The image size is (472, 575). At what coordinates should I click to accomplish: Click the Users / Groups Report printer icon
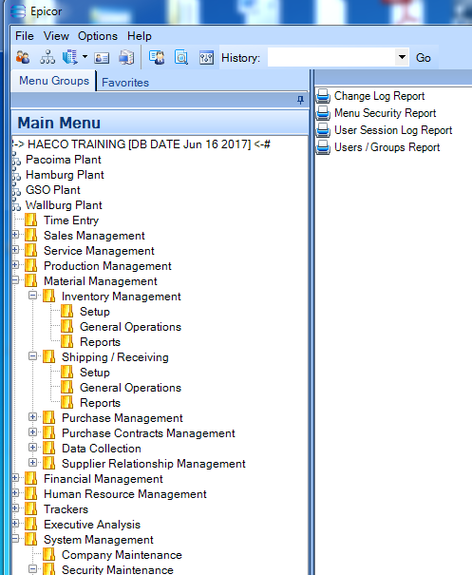[323, 147]
